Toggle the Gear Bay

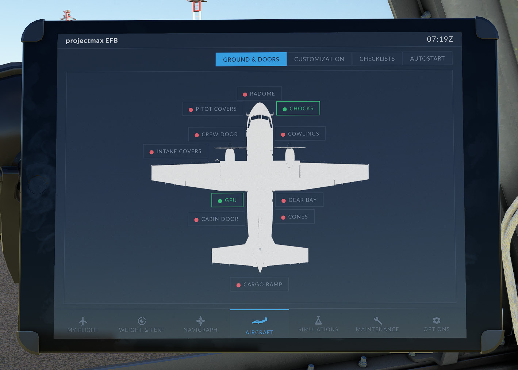299,200
